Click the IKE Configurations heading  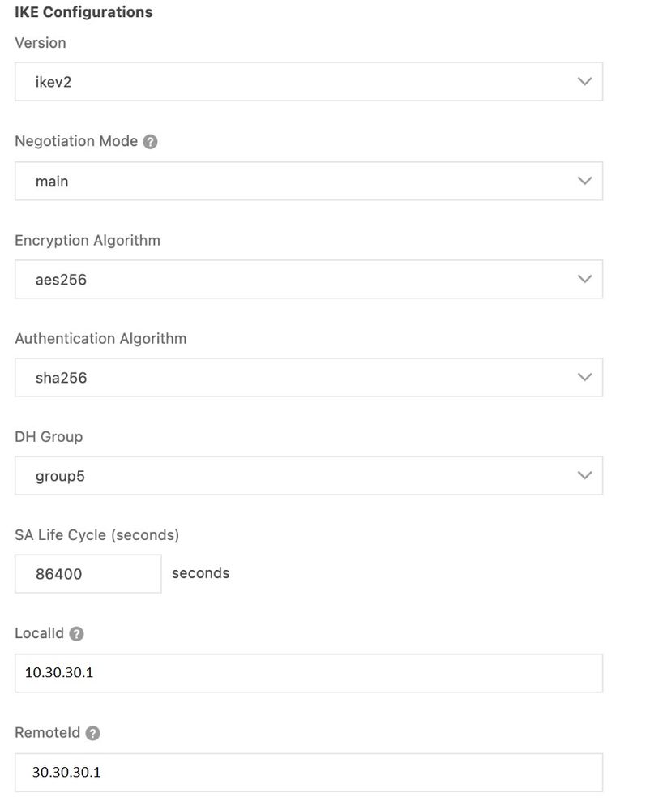83,12
